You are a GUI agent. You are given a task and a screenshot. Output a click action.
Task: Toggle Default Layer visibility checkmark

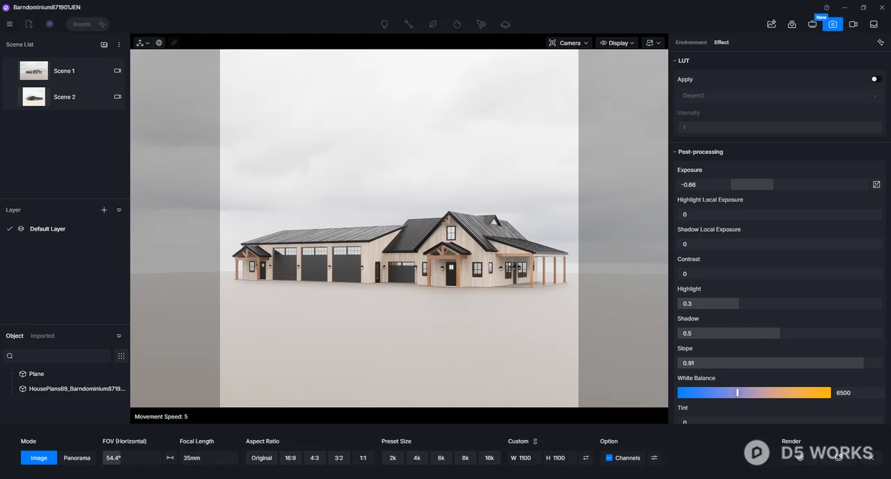point(10,229)
